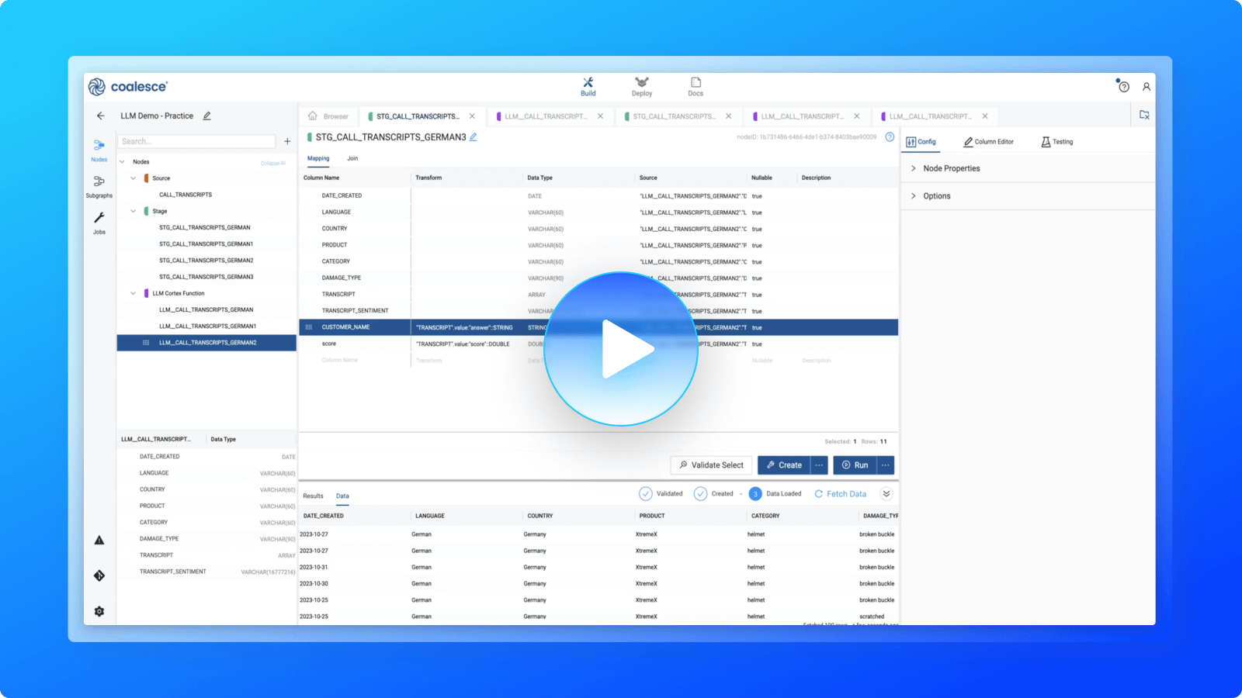
Task: Switch to the Data results tab
Action: click(x=342, y=496)
